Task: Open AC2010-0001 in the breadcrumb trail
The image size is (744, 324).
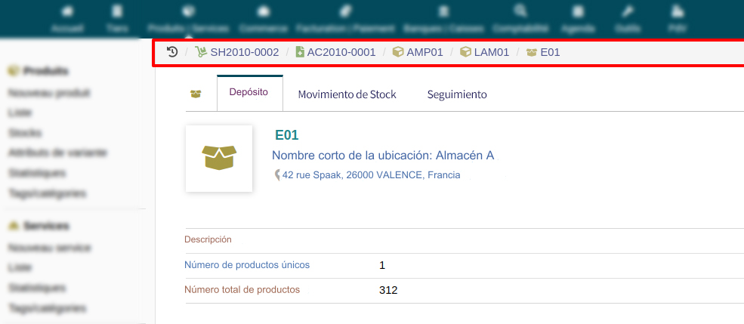Action: [x=335, y=52]
